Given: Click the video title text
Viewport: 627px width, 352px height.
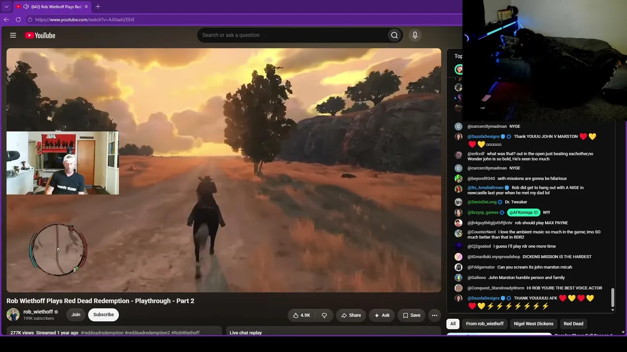Looking at the screenshot, I should (x=100, y=301).
